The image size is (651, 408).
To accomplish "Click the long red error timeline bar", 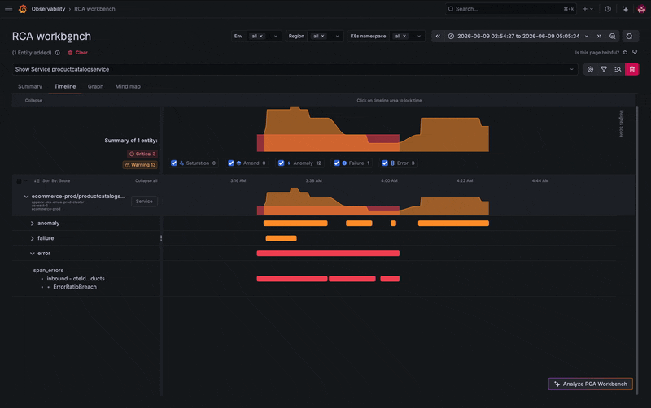I will coord(328,254).
